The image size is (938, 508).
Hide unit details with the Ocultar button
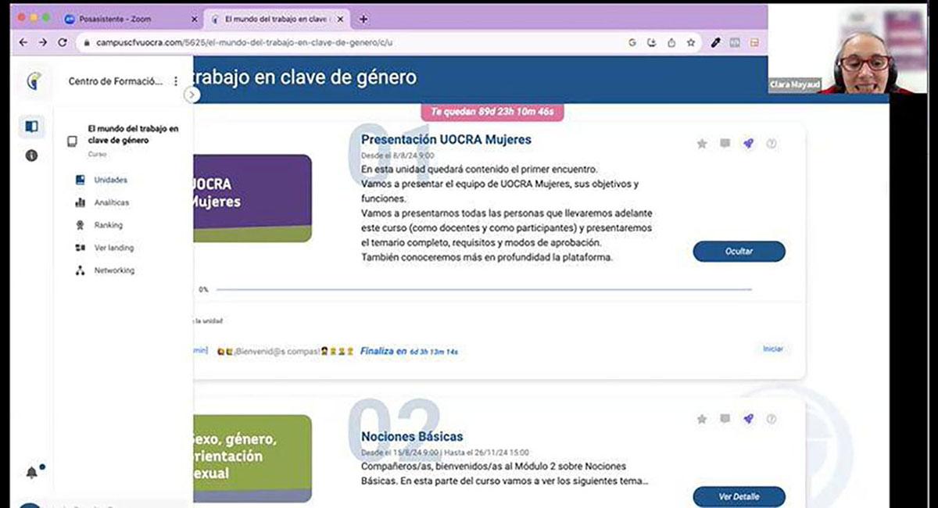pyautogui.click(x=739, y=252)
